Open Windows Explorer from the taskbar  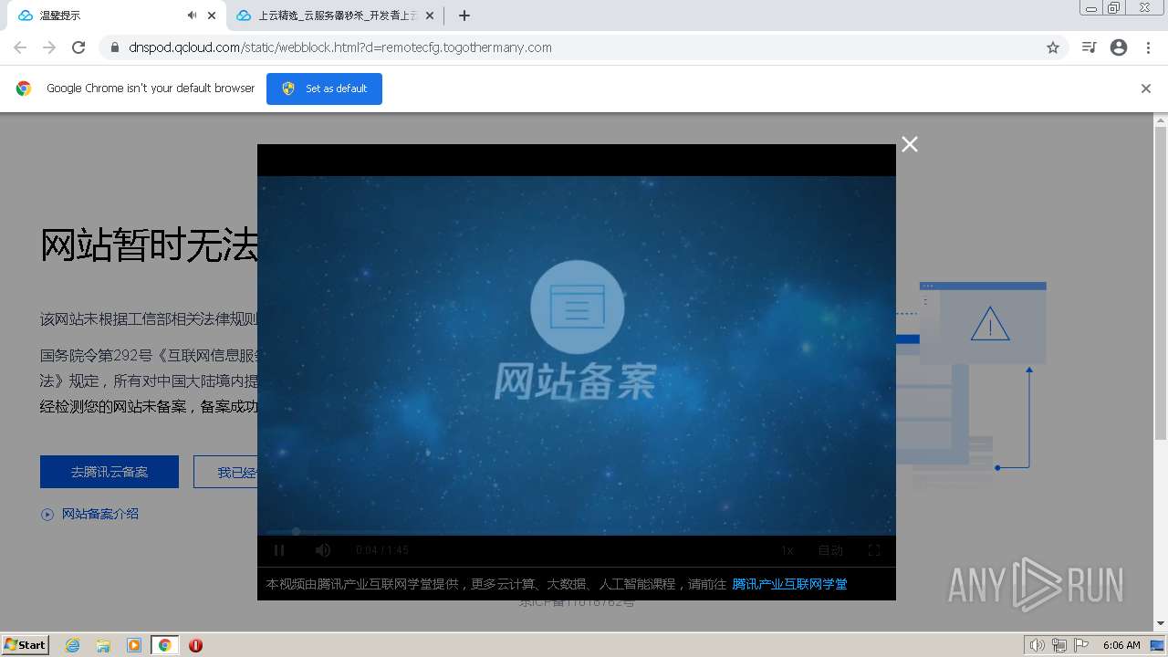click(103, 645)
